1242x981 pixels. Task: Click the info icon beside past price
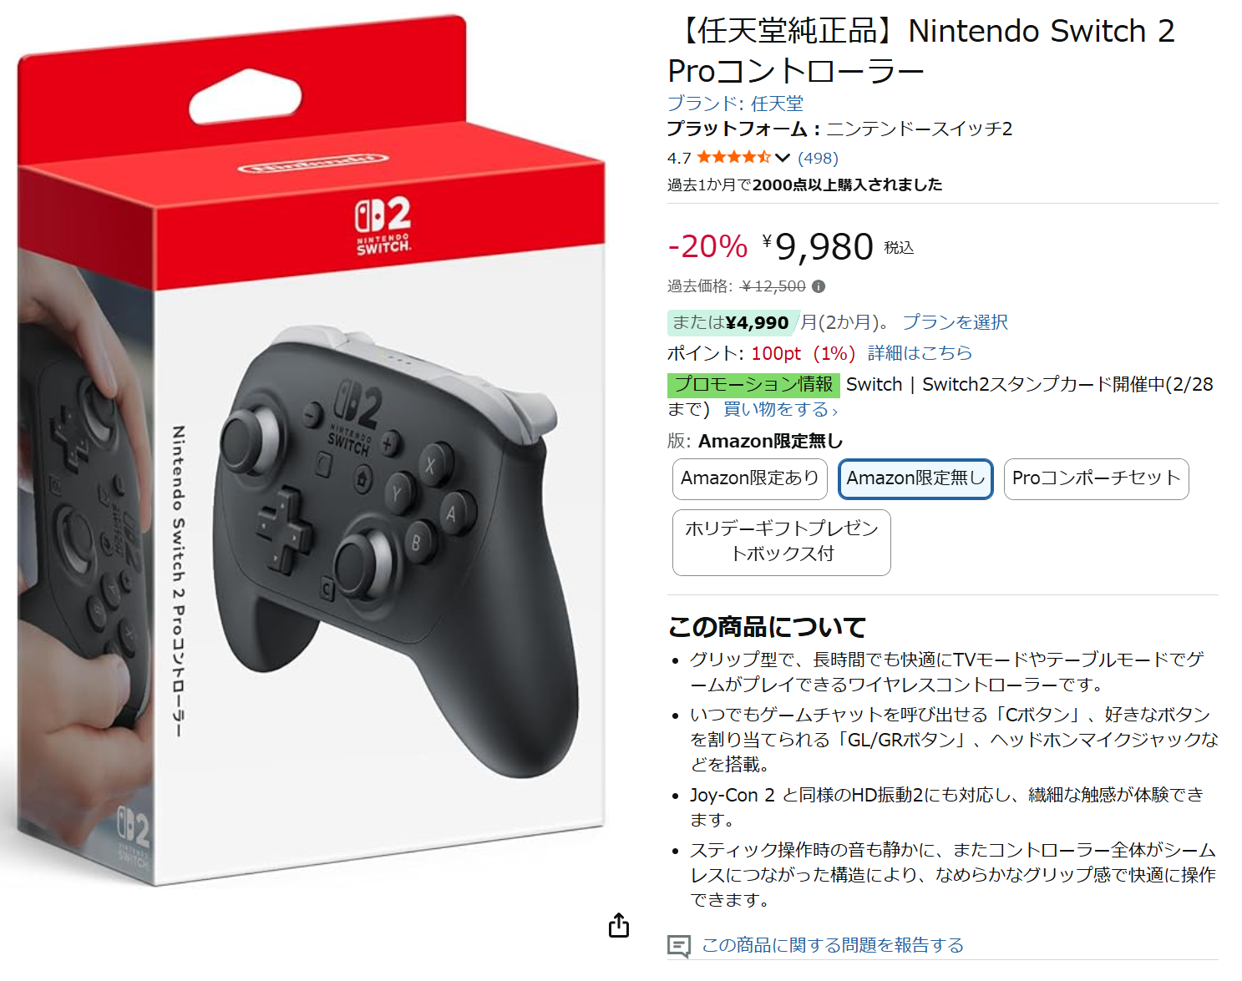(819, 286)
